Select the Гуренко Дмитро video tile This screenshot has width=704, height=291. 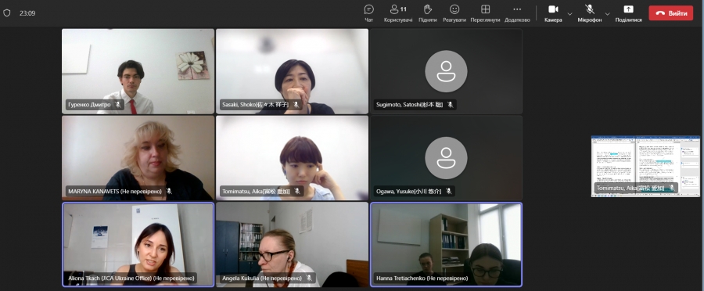coord(138,71)
